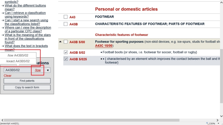Clear the selected classifications
Viewport: 223px width, 125px height.
(x=8, y=76)
